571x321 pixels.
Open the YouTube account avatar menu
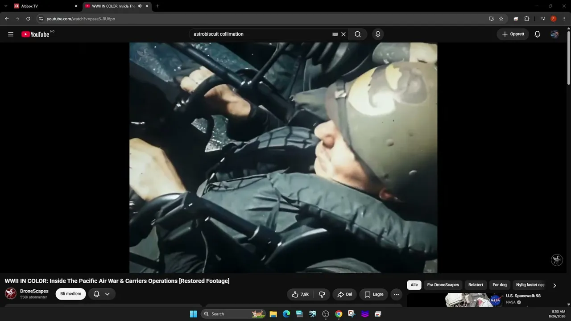554,34
